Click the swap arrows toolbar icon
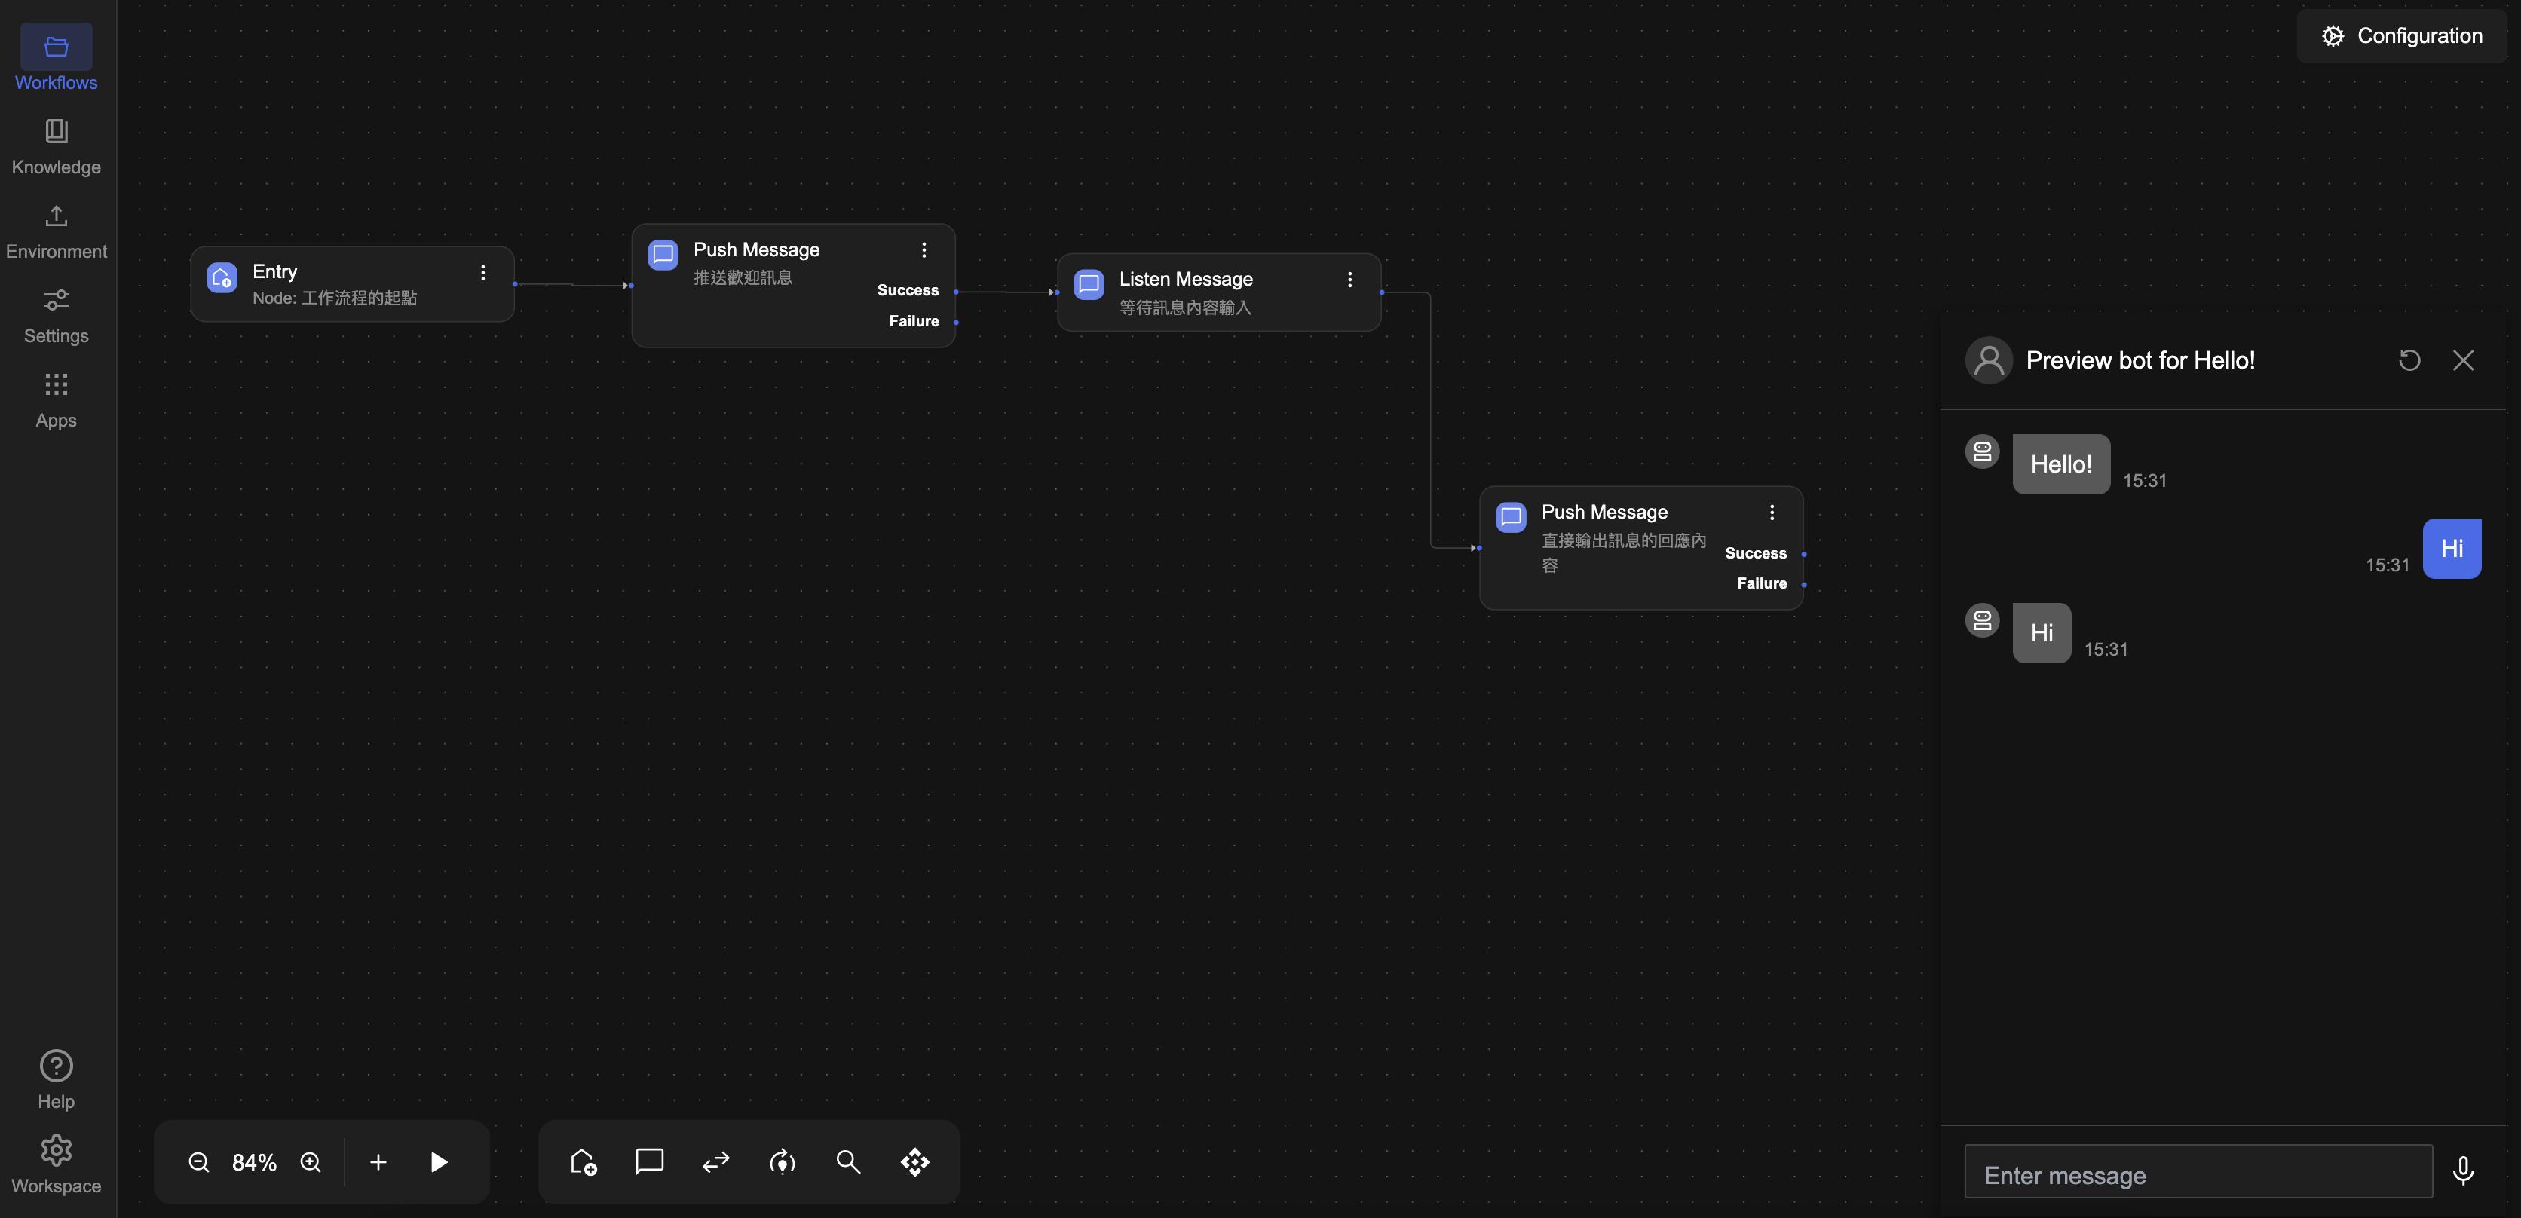This screenshot has width=2521, height=1218. (716, 1162)
